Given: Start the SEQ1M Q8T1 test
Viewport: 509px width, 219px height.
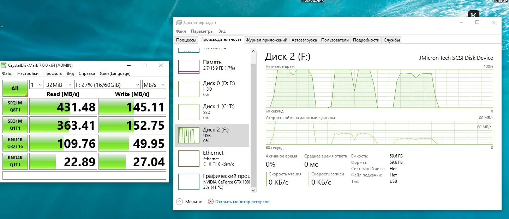Looking at the screenshot, I should click(15, 107).
